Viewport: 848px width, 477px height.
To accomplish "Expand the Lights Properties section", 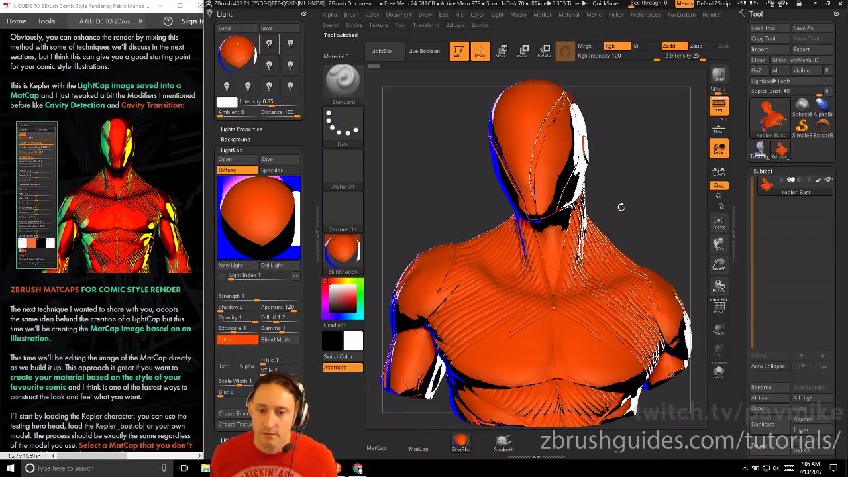I will pos(241,129).
